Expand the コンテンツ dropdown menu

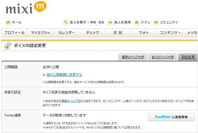[170, 32]
